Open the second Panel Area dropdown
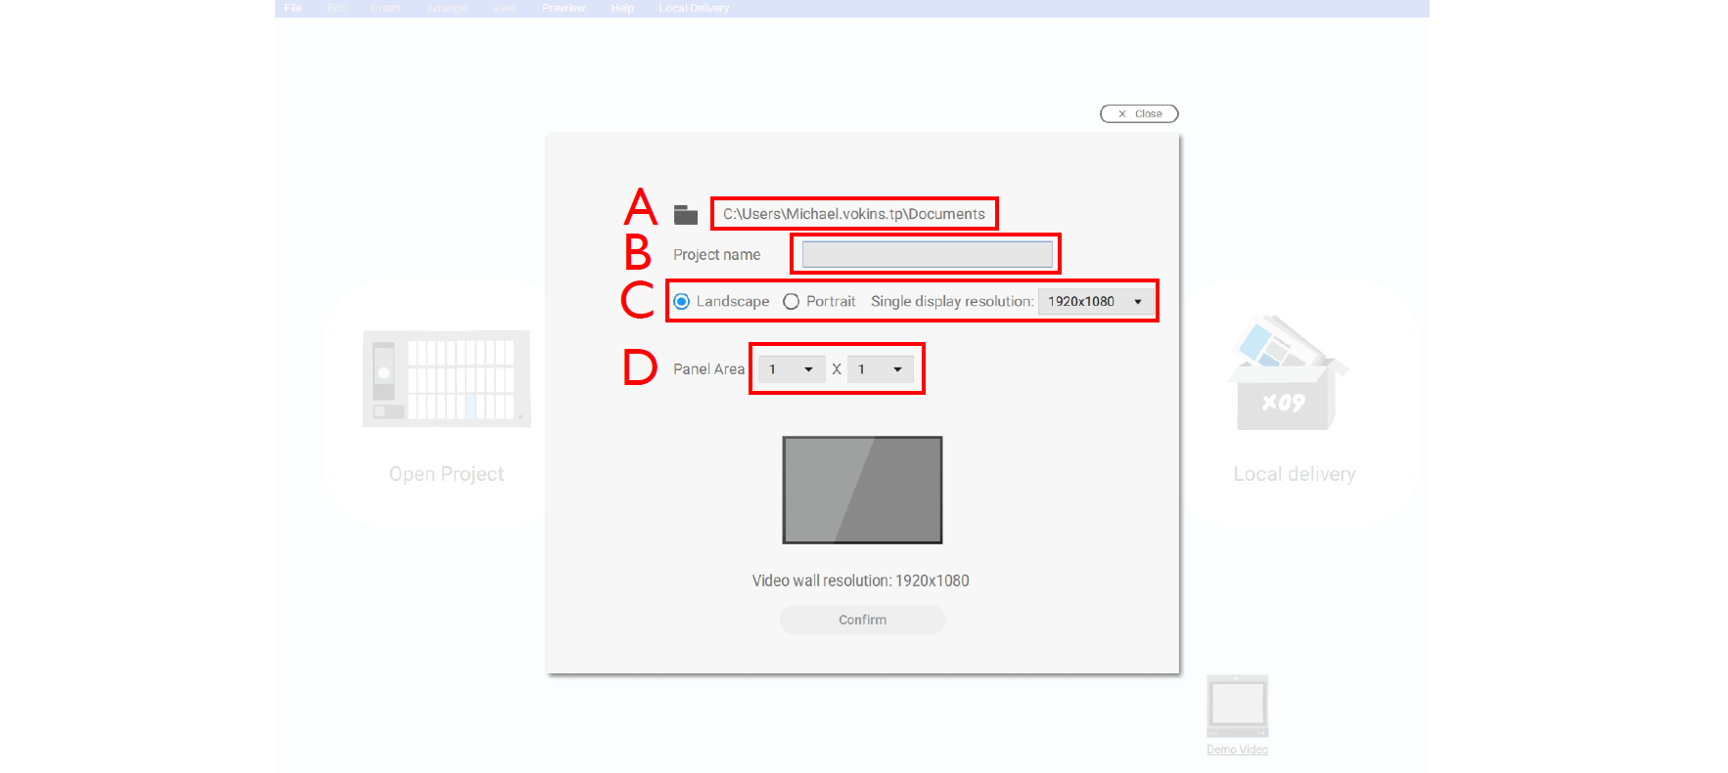This screenshot has height=773, width=1728. (880, 369)
